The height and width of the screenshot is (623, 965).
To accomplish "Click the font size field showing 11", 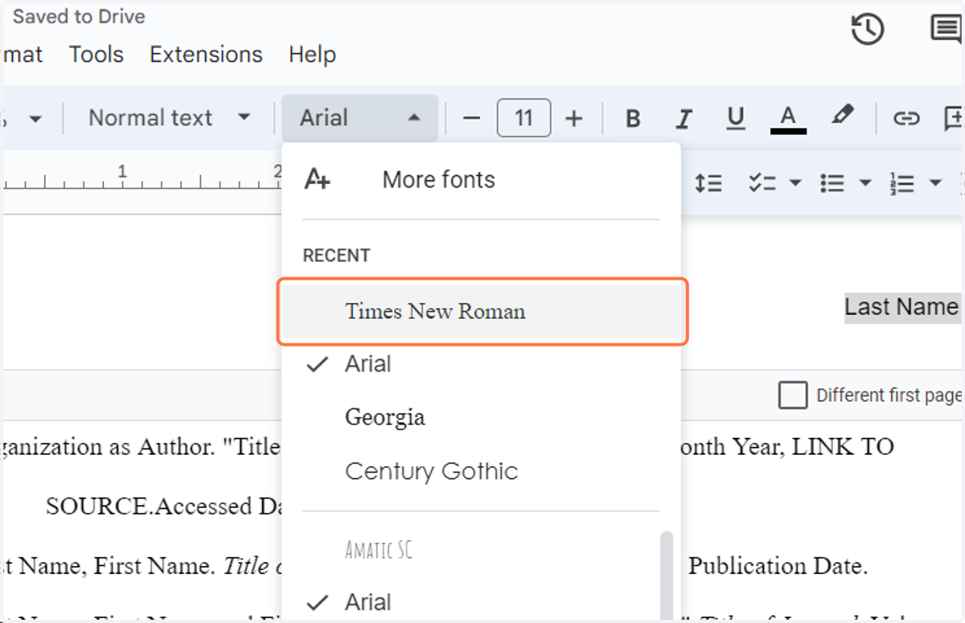I will pos(524,118).
